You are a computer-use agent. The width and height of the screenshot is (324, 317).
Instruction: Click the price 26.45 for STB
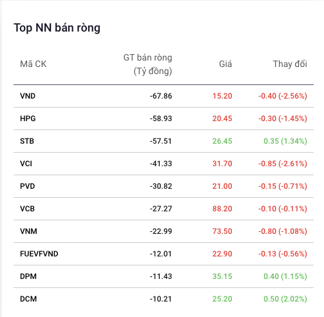click(x=222, y=141)
